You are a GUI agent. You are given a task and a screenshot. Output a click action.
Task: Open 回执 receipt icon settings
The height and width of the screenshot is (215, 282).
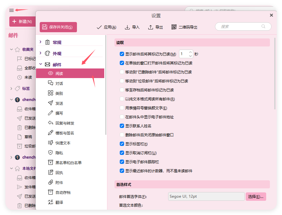tap(51, 172)
